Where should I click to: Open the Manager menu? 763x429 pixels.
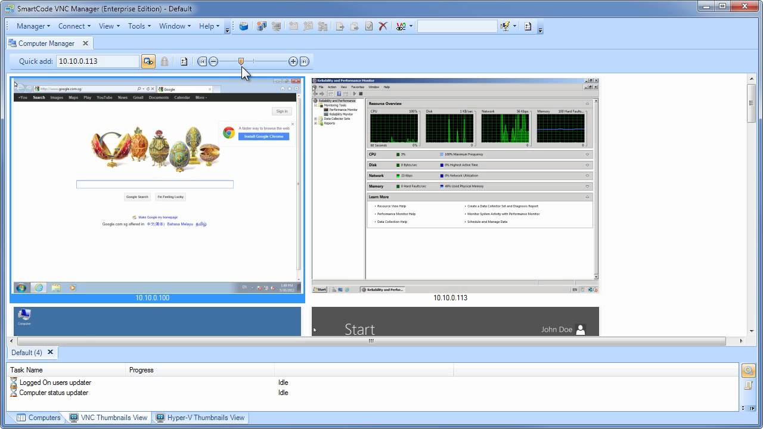tap(33, 26)
